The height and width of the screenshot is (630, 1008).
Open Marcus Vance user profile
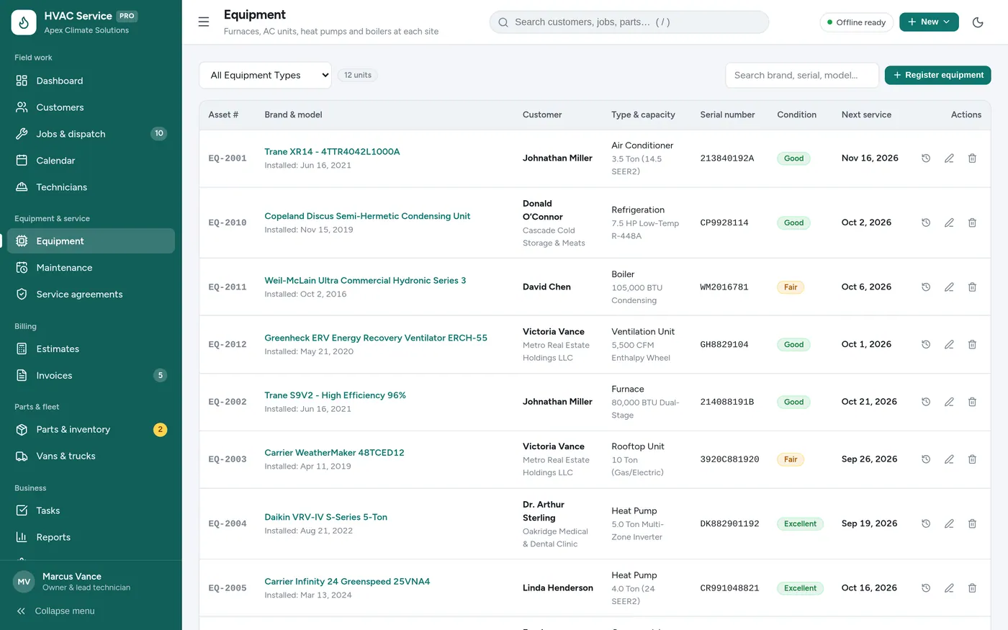click(x=91, y=582)
